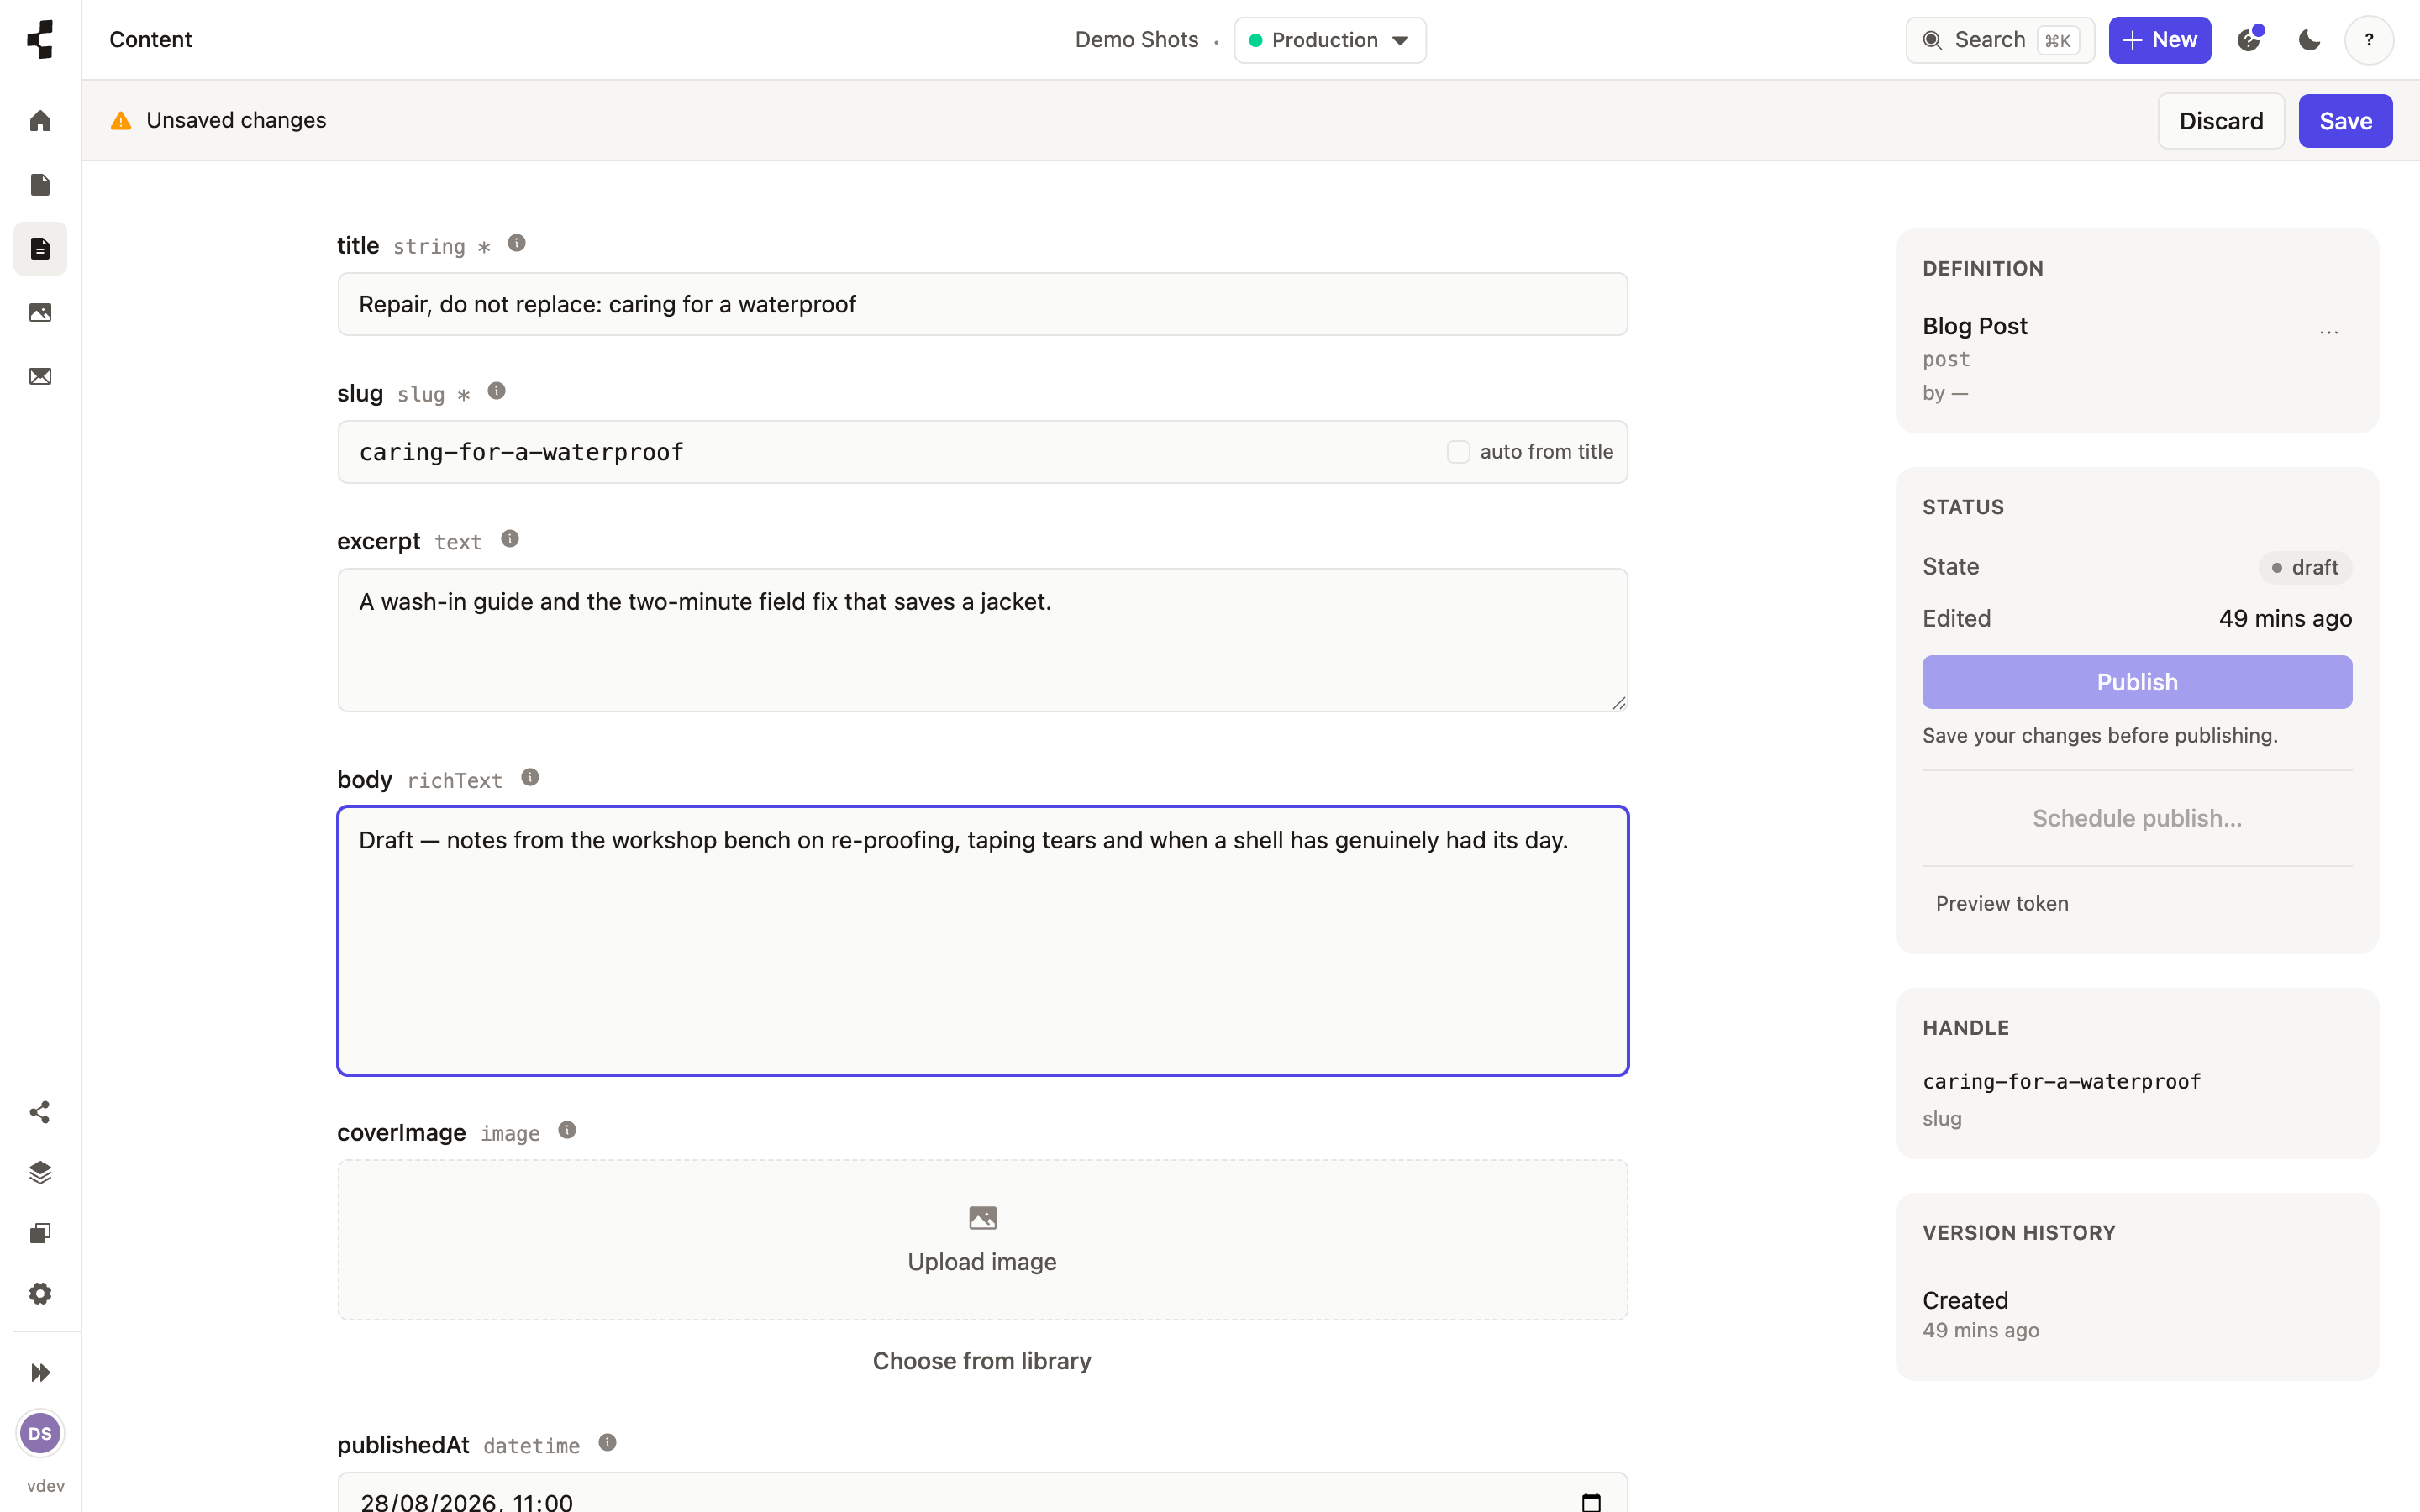Create a new item with New button
The height and width of the screenshot is (1512, 2420).
(x=2160, y=40)
